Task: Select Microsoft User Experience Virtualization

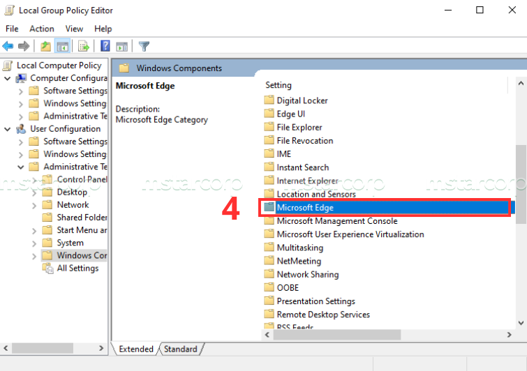Action: click(x=350, y=234)
